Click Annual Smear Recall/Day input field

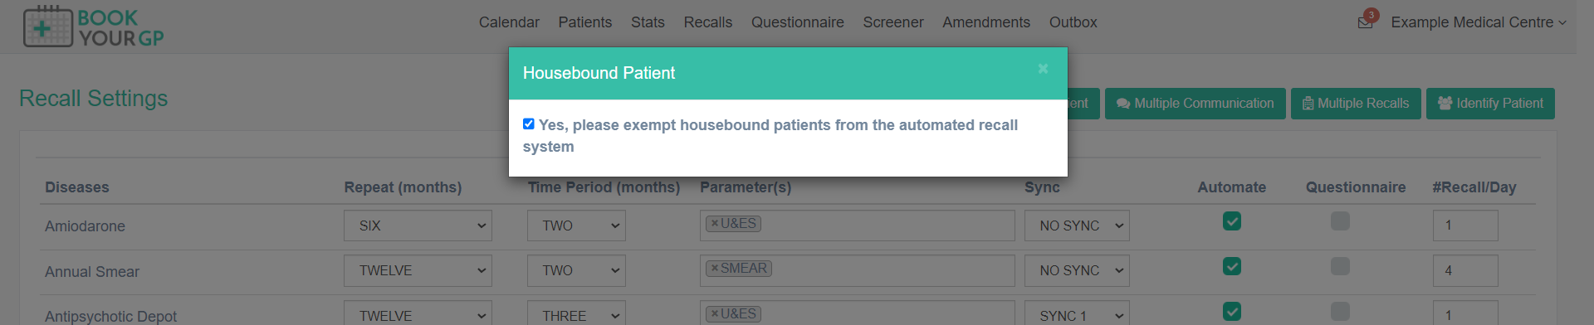pyautogui.click(x=1465, y=270)
